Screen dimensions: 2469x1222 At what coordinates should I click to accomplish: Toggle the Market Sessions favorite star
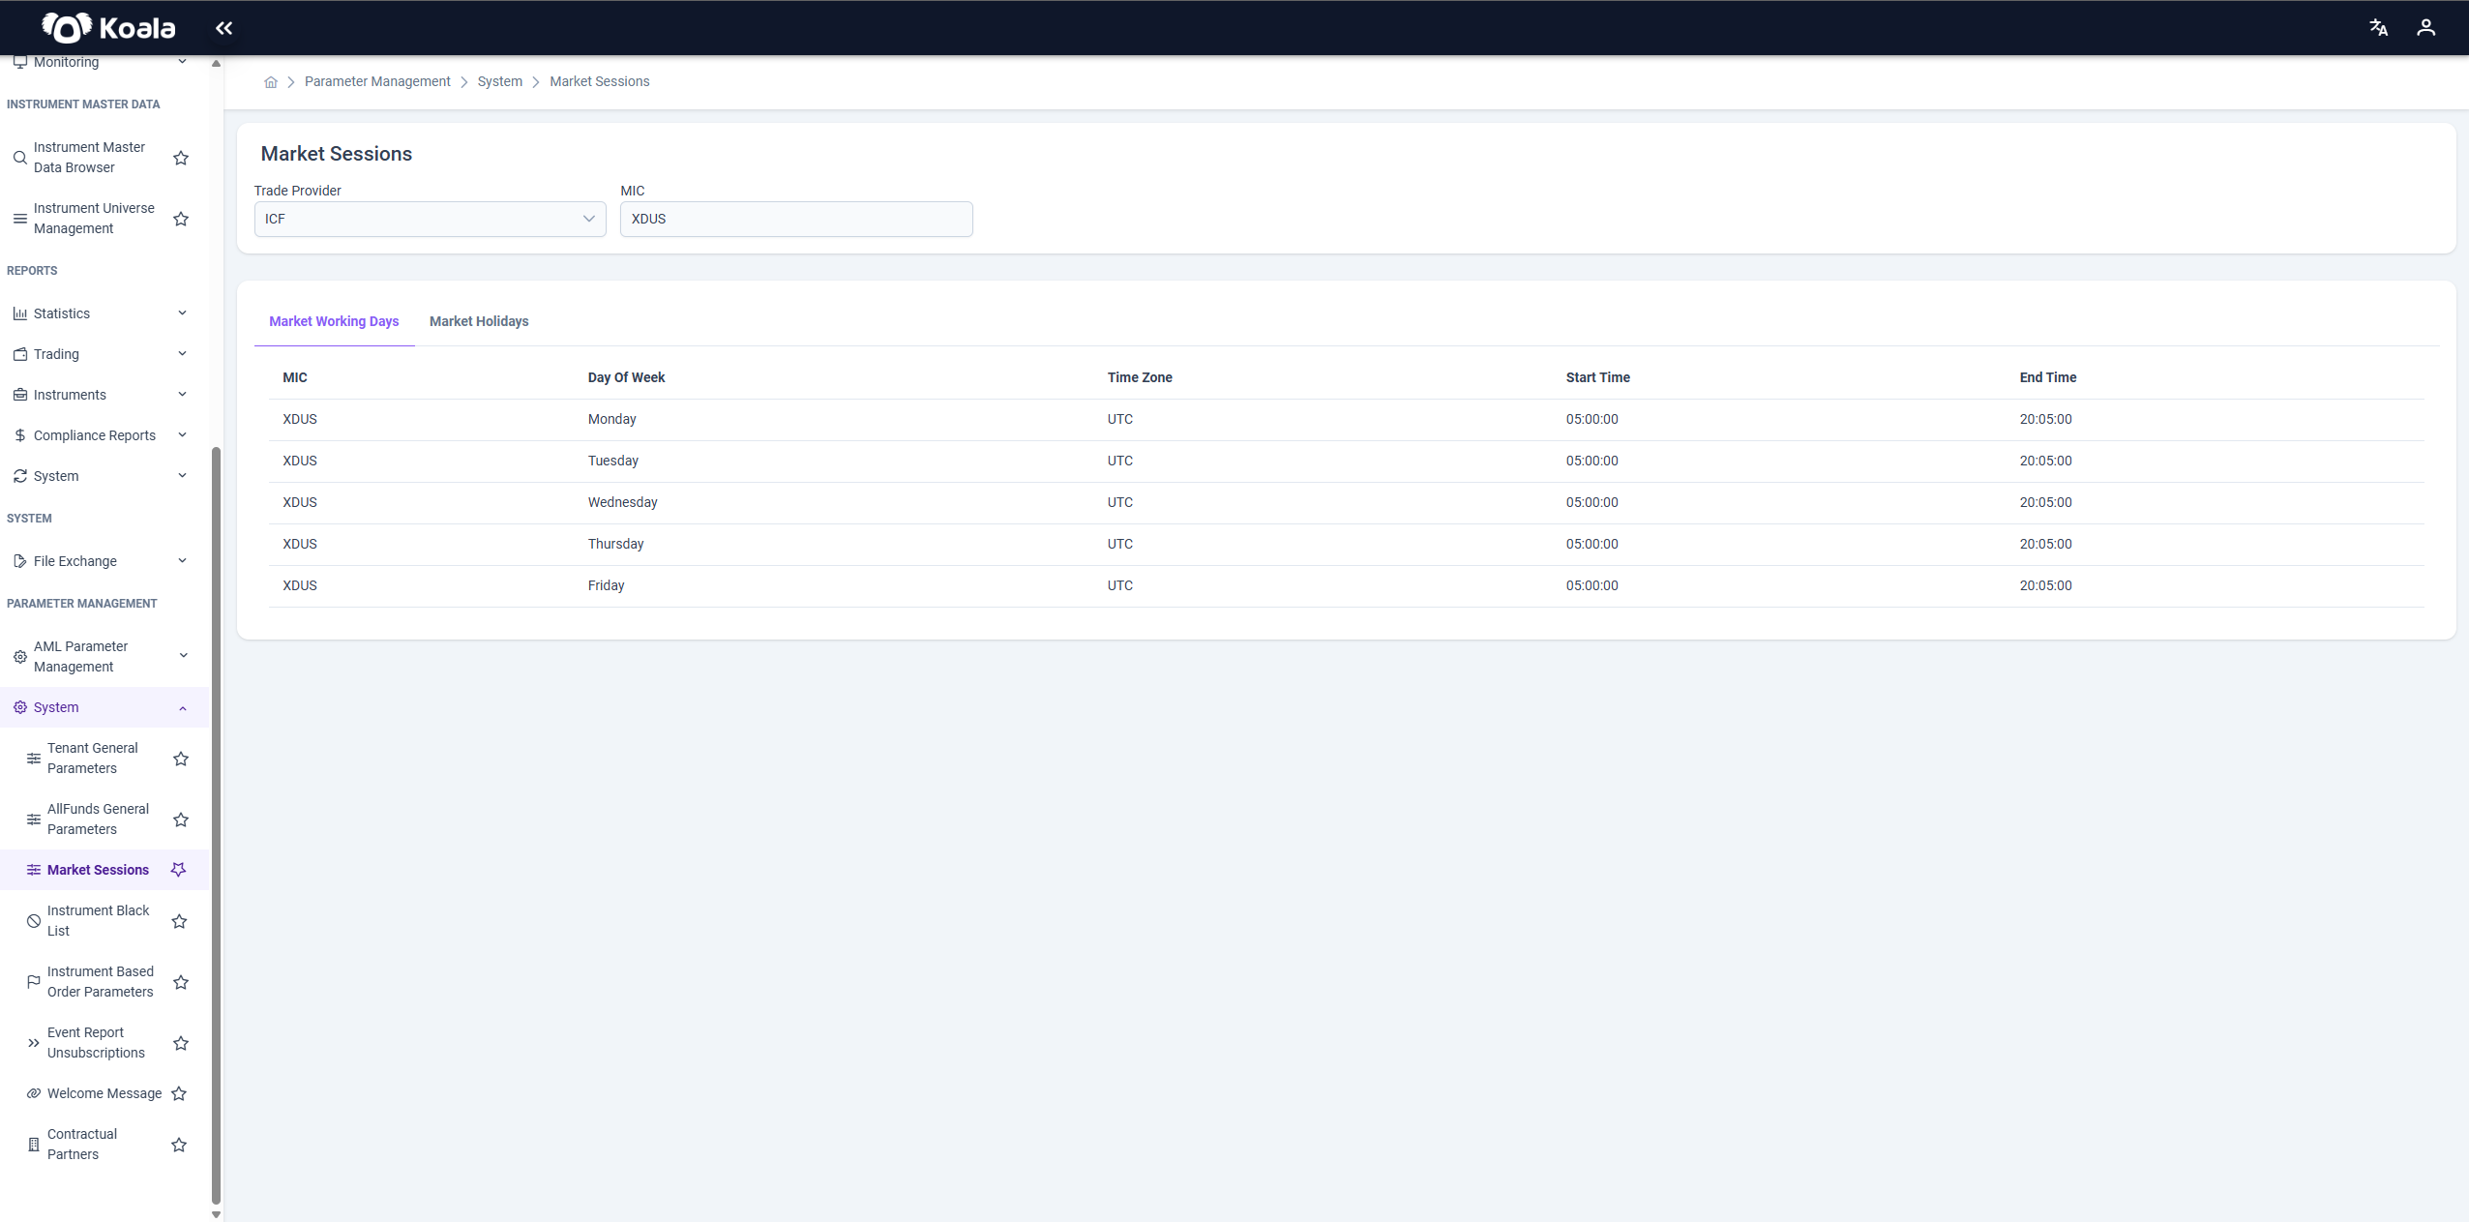click(x=179, y=870)
